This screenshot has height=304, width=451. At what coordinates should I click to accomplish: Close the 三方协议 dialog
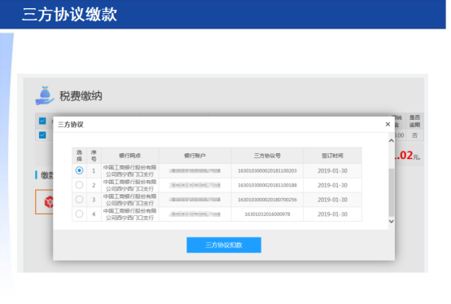point(388,124)
